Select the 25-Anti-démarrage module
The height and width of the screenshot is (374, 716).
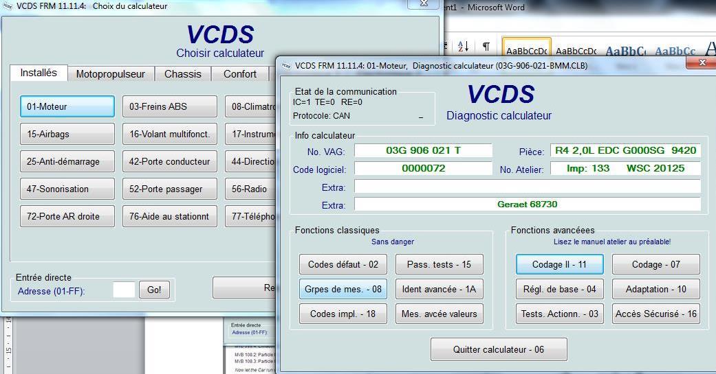tap(67, 161)
